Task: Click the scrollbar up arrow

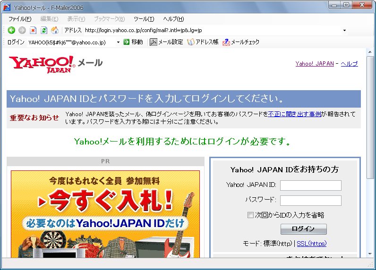Action: pyautogui.click(x=370, y=52)
